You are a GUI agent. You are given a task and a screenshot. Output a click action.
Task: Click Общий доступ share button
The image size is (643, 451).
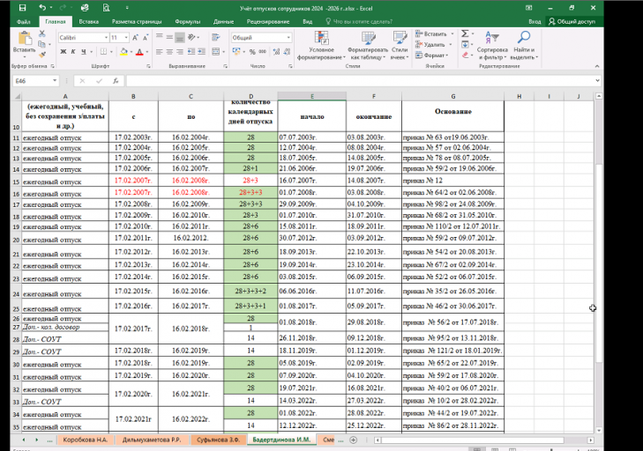(572, 21)
